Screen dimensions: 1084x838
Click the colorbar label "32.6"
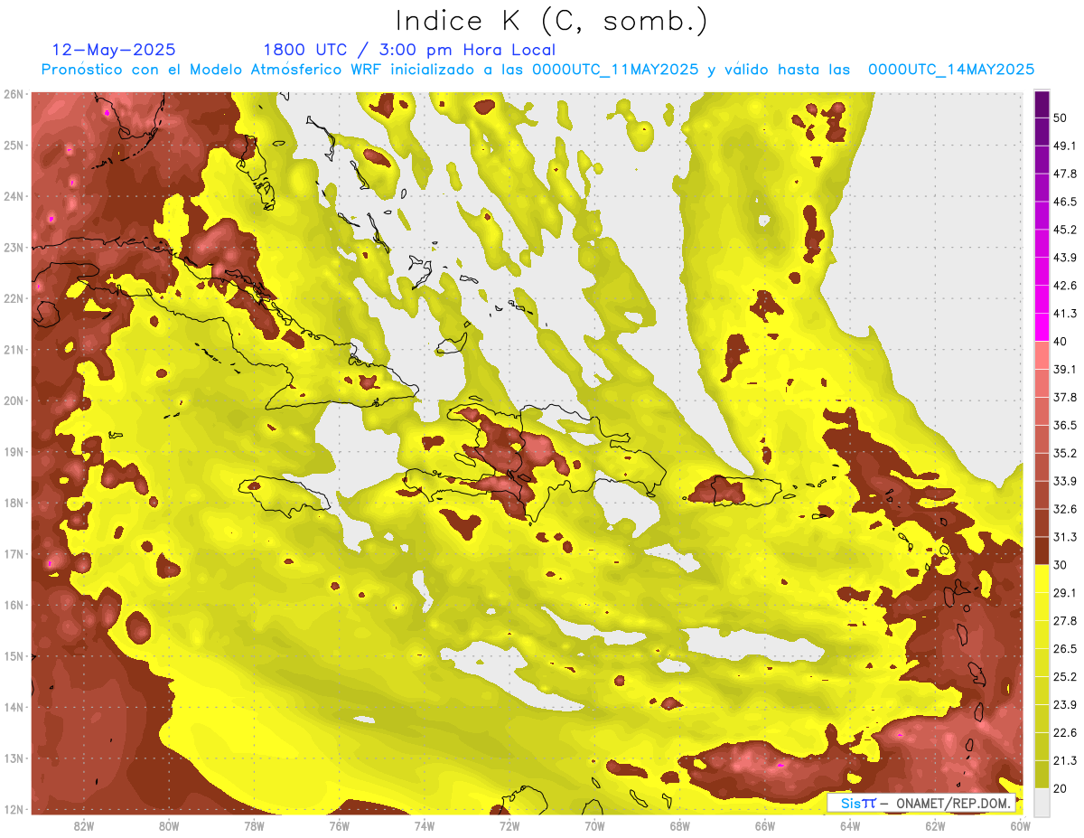[x=1065, y=509]
